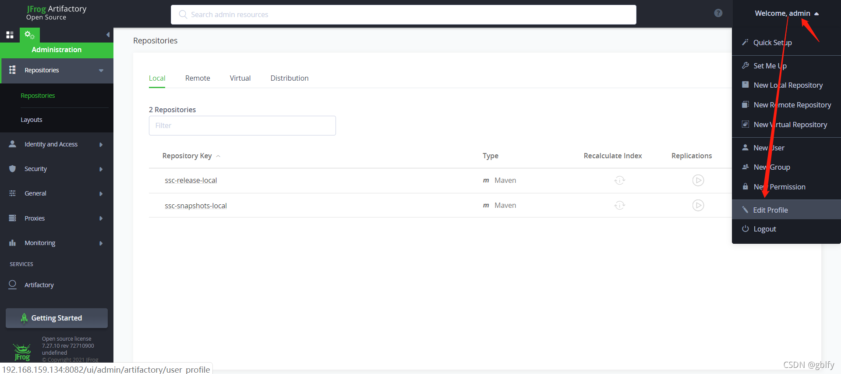Open Layouts in the sidebar
Screen dimensions: 841x374
click(32, 120)
